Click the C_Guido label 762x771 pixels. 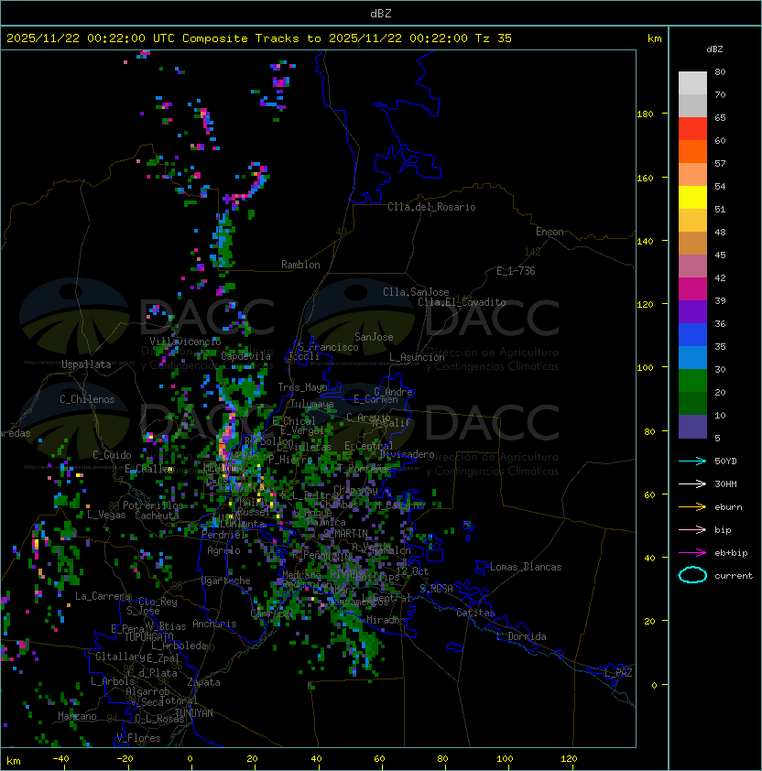pyautogui.click(x=112, y=455)
